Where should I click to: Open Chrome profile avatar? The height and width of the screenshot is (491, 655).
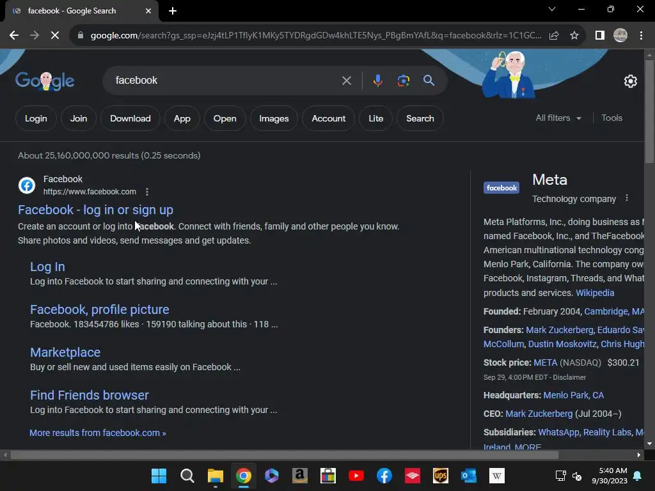(x=620, y=36)
